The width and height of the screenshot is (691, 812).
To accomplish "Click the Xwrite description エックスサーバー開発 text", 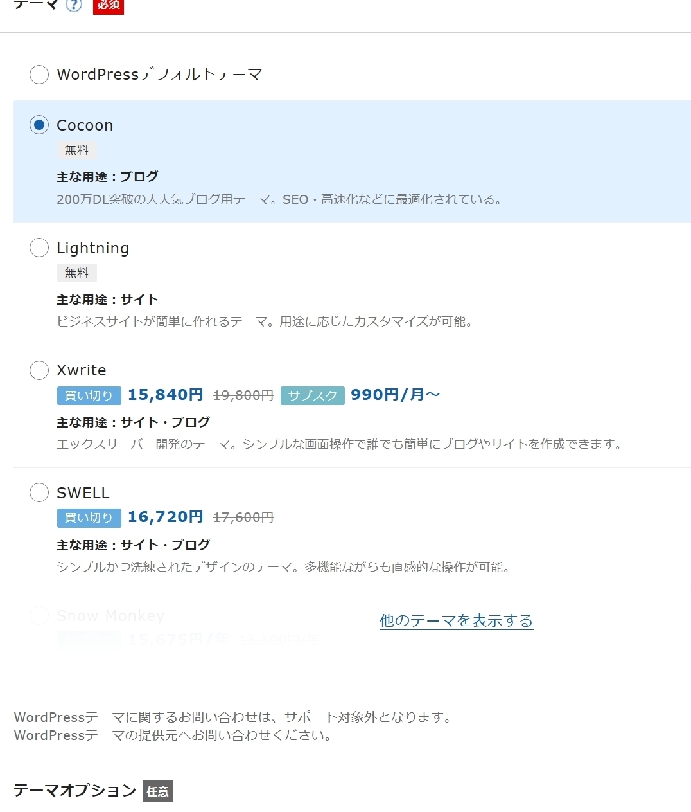I will click(x=340, y=444).
